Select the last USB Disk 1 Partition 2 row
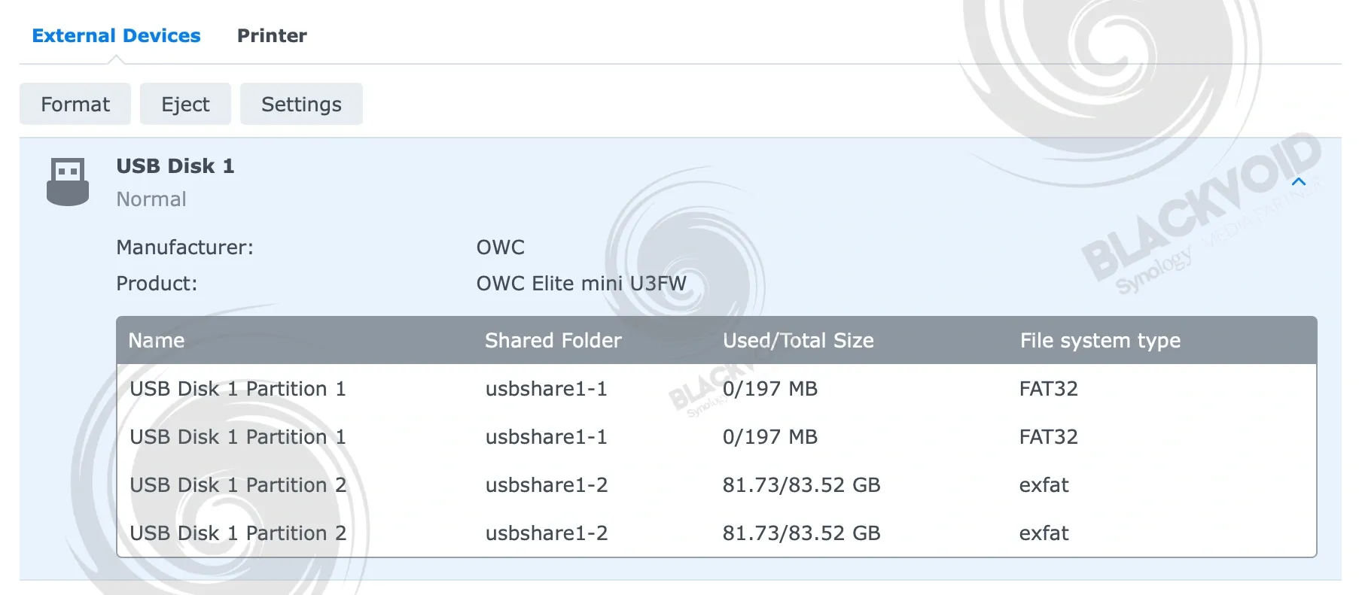Image resolution: width=1359 pixels, height=595 pixels. [717, 533]
